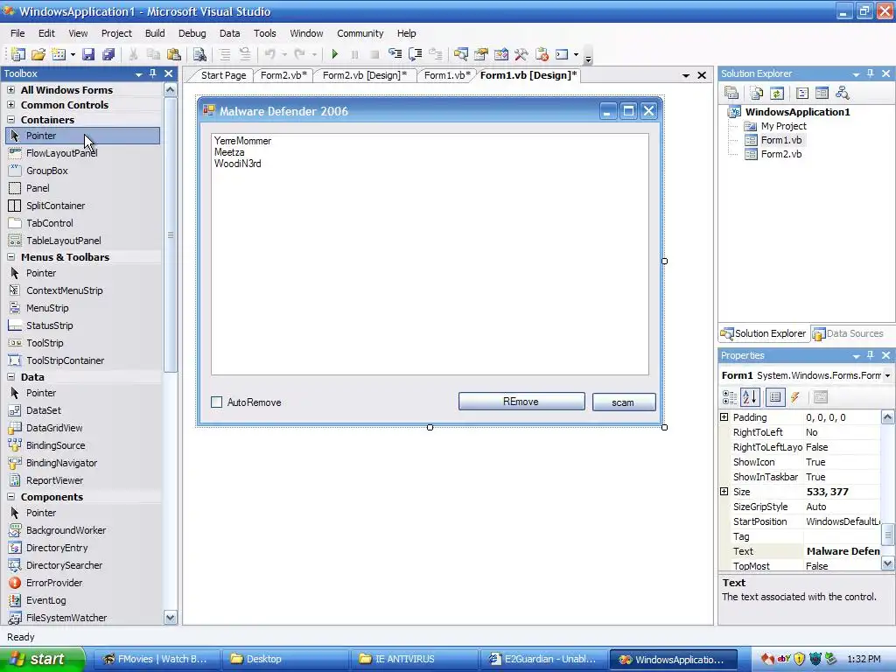Click the REmove button on the form
This screenshot has height=672, width=896.
pos(521,402)
